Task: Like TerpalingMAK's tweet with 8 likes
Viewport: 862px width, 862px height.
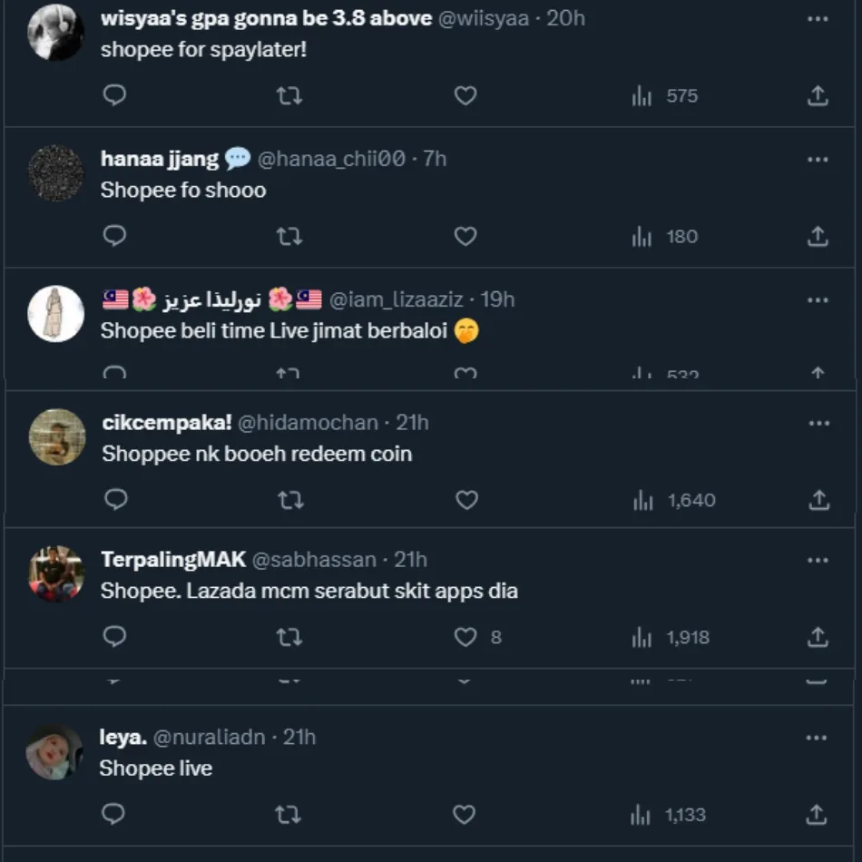Action: (465, 637)
